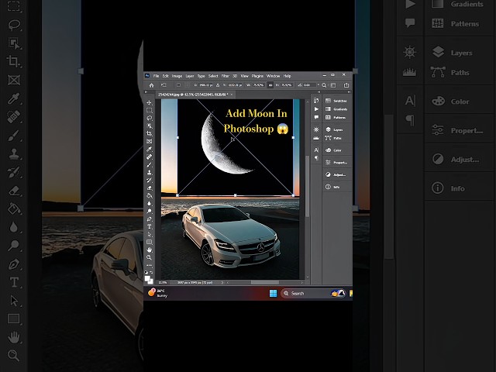Select the Hand tool in the enlarged dimmed background
Viewport: 496px width, 372px height.
(x=14, y=337)
